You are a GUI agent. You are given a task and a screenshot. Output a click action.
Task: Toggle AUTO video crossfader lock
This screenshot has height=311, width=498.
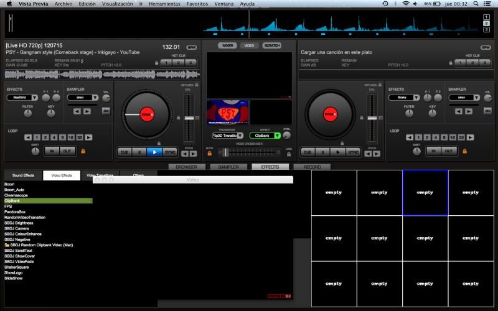210,154
